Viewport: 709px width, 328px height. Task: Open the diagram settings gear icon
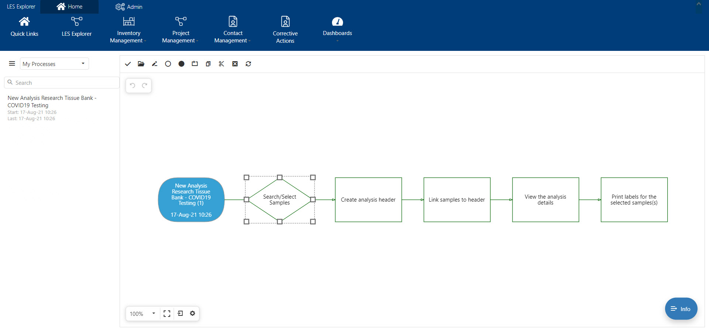pos(192,313)
